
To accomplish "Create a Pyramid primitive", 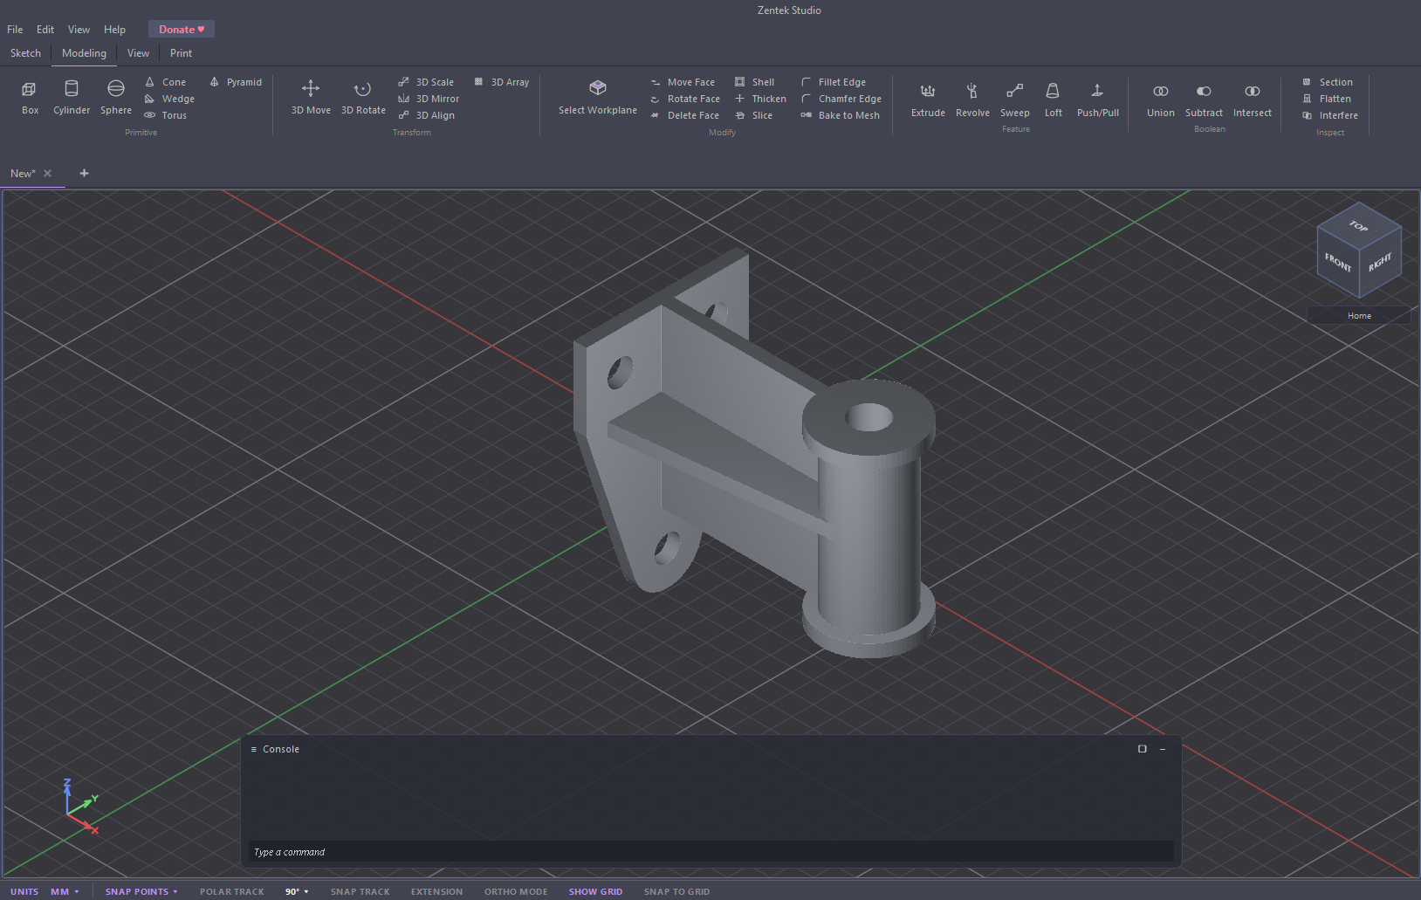I will click(236, 82).
